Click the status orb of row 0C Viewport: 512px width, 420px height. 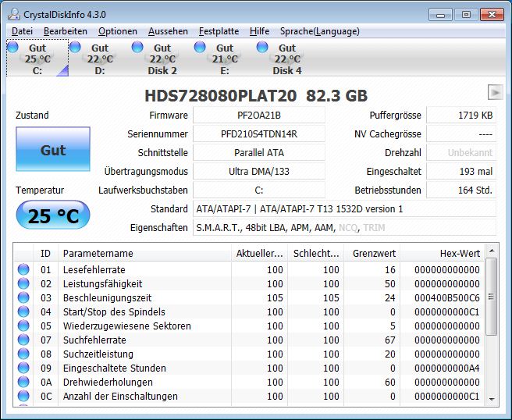pos(23,396)
